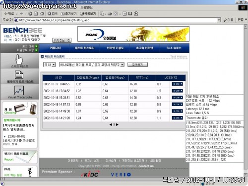Click the Refresh page toolbar icon
Viewport: 248px width, 186px height.
(36, 14)
